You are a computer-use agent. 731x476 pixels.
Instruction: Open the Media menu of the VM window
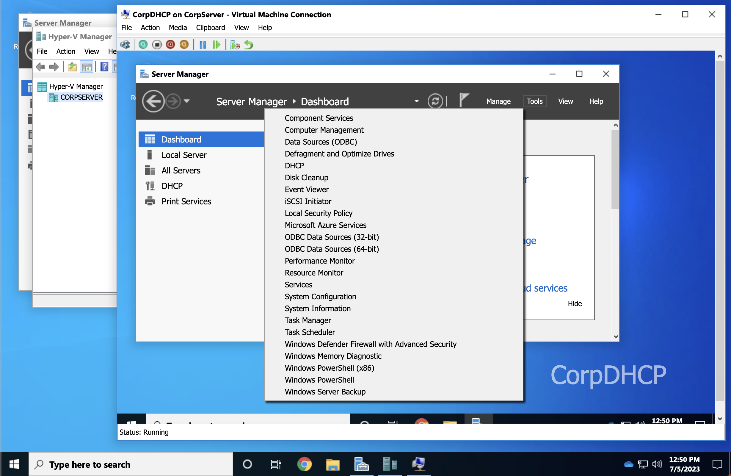178,28
